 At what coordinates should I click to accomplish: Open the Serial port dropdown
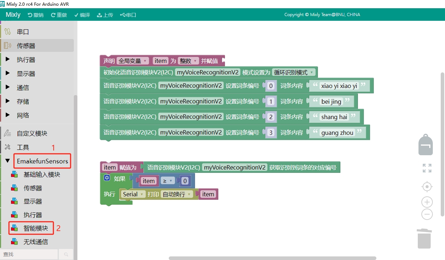(x=133, y=194)
